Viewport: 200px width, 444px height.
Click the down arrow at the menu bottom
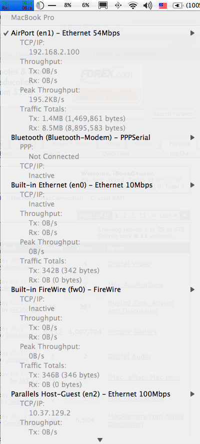pyautogui.click(x=100, y=440)
